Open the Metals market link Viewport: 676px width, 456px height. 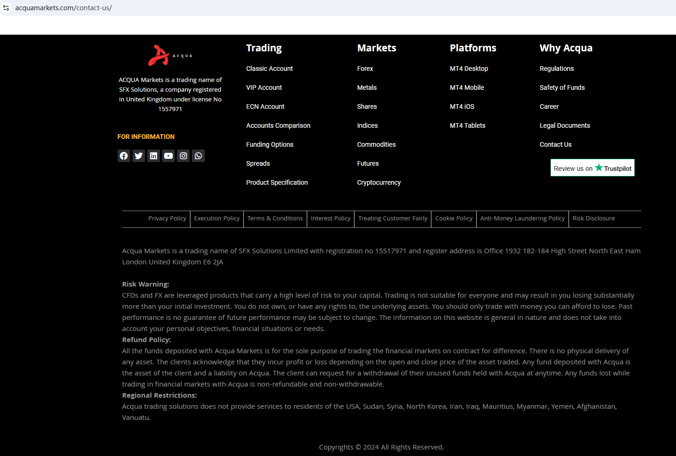pos(367,87)
